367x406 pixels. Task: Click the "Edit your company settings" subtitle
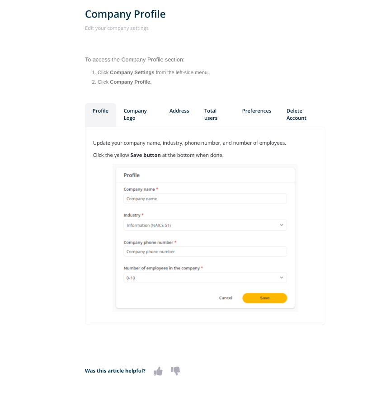pyautogui.click(x=117, y=28)
